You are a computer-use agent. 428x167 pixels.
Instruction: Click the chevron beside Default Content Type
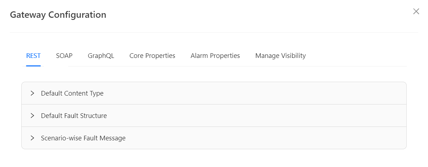[x=32, y=93]
